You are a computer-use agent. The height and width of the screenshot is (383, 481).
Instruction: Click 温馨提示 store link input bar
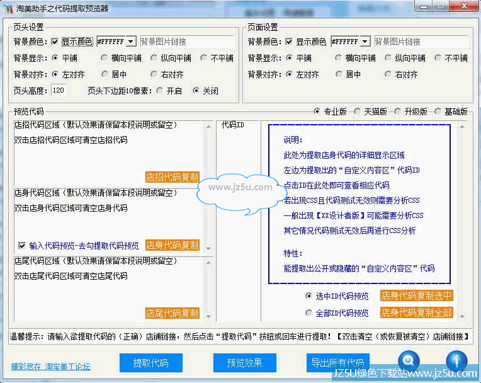239,336
